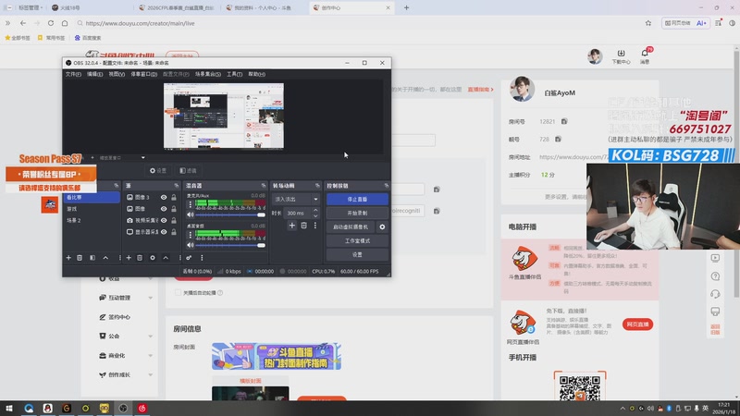Click the 斗鱼直播 cover guide thumbnail
The height and width of the screenshot is (416, 740).
(276, 356)
